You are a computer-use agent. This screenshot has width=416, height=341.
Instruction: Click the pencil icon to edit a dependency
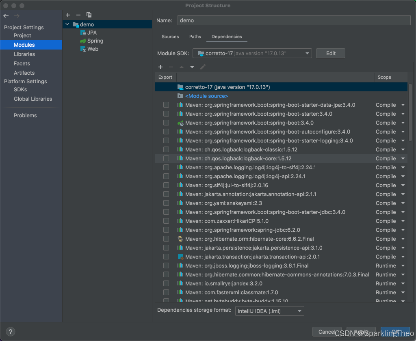coord(202,67)
